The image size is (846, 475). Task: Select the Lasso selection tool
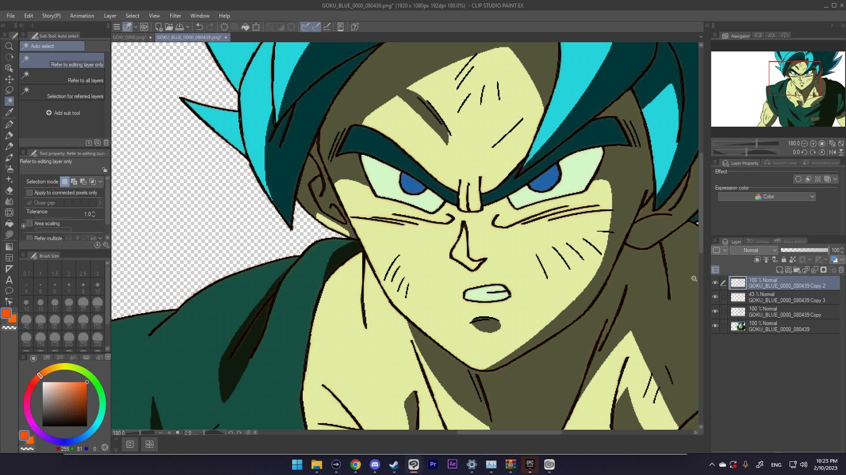pos(9,90)
